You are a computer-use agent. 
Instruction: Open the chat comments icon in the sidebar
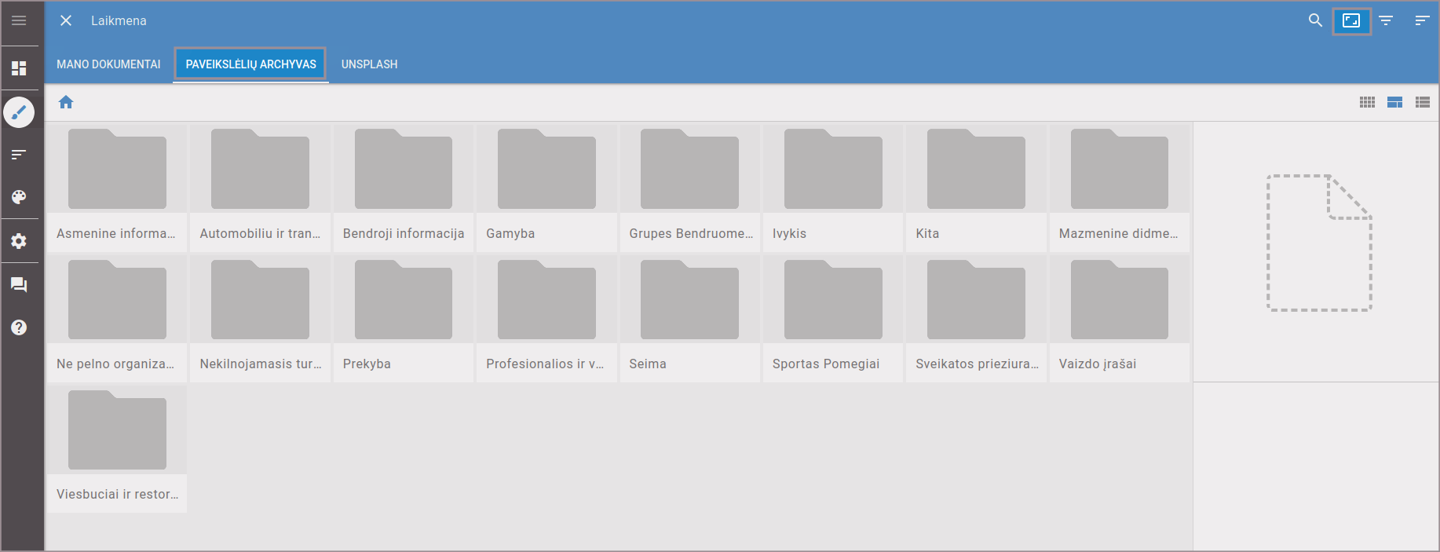tap(19, 284)
